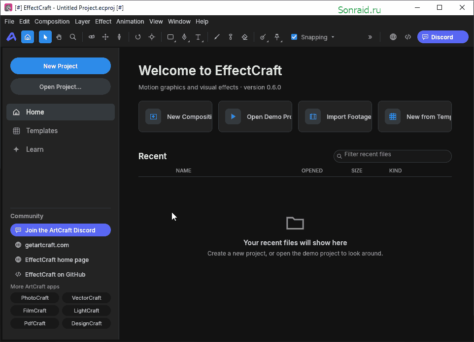Image resolution: width=474 pixels, height=342 pixels.
Task: Select the Dolly vertical arrows tool
Action: coord(119,37)
